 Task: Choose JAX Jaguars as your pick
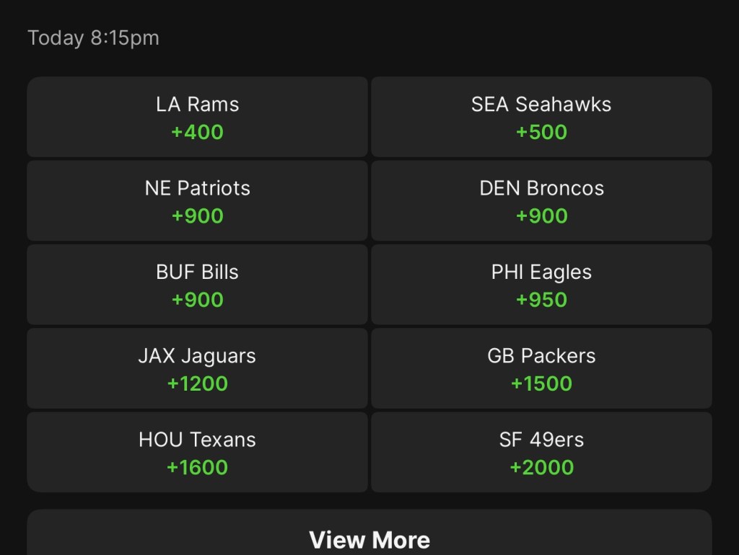tap(197, 368)
